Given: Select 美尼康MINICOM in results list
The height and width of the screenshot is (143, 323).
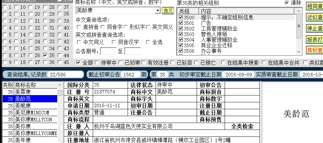Looking at the screenshot, I should coord(30,112).
